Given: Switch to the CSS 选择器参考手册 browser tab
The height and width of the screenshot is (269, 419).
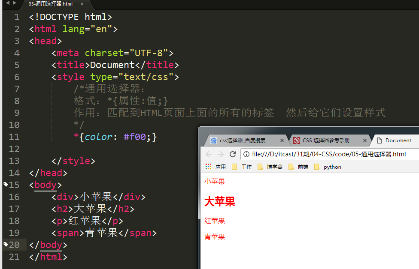Looking at the screenshot, I should click(x=326, y=140).
